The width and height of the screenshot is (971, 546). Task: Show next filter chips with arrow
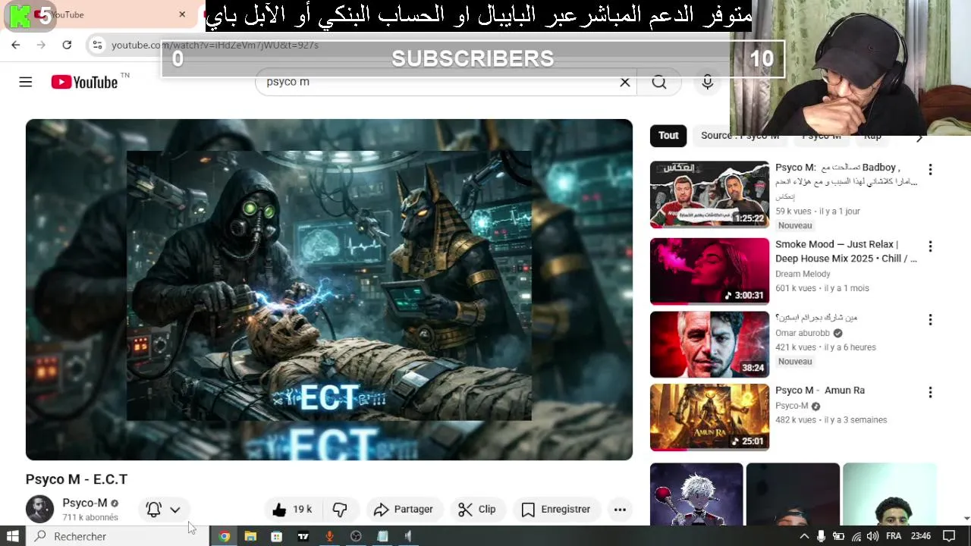click(x=919, y=137)
